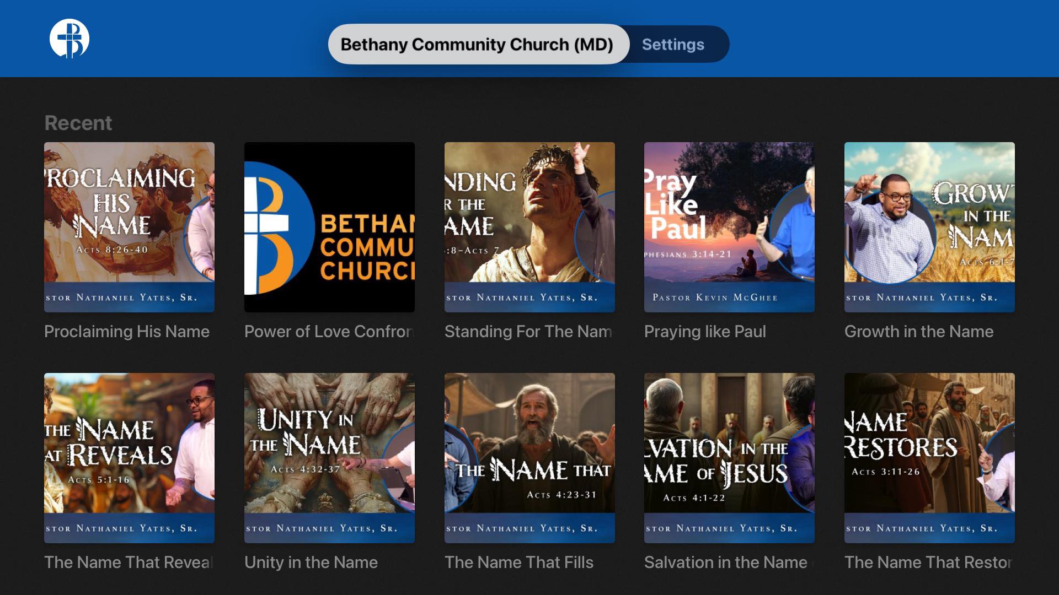1059x595 pixels.
Task: Click The Name That Fills title text
Action: 519,562
